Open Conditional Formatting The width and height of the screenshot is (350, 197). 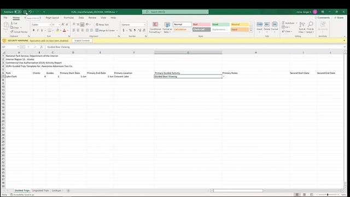[155, 27]
